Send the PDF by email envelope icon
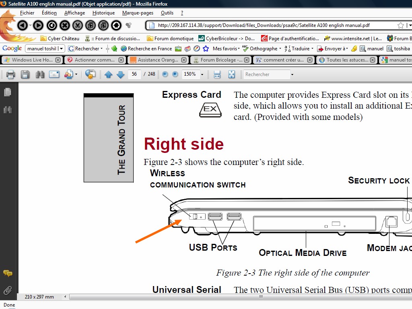 pyautogui.click(x=54, y=74)
